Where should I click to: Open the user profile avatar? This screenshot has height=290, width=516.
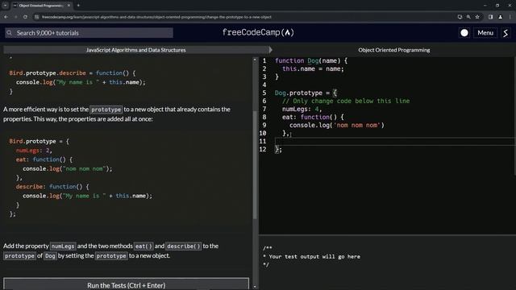tap(506, 33)
